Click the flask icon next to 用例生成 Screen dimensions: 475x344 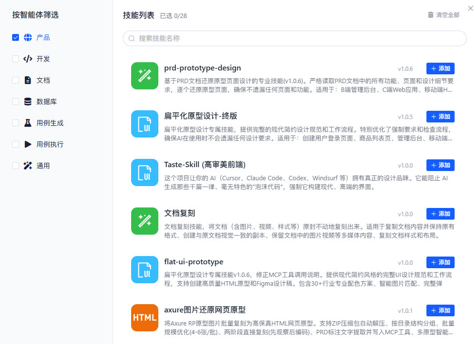point(28,123)
